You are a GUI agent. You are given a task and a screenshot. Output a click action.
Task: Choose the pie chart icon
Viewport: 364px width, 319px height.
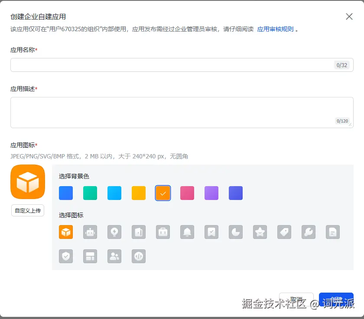(x=236, y=232)
